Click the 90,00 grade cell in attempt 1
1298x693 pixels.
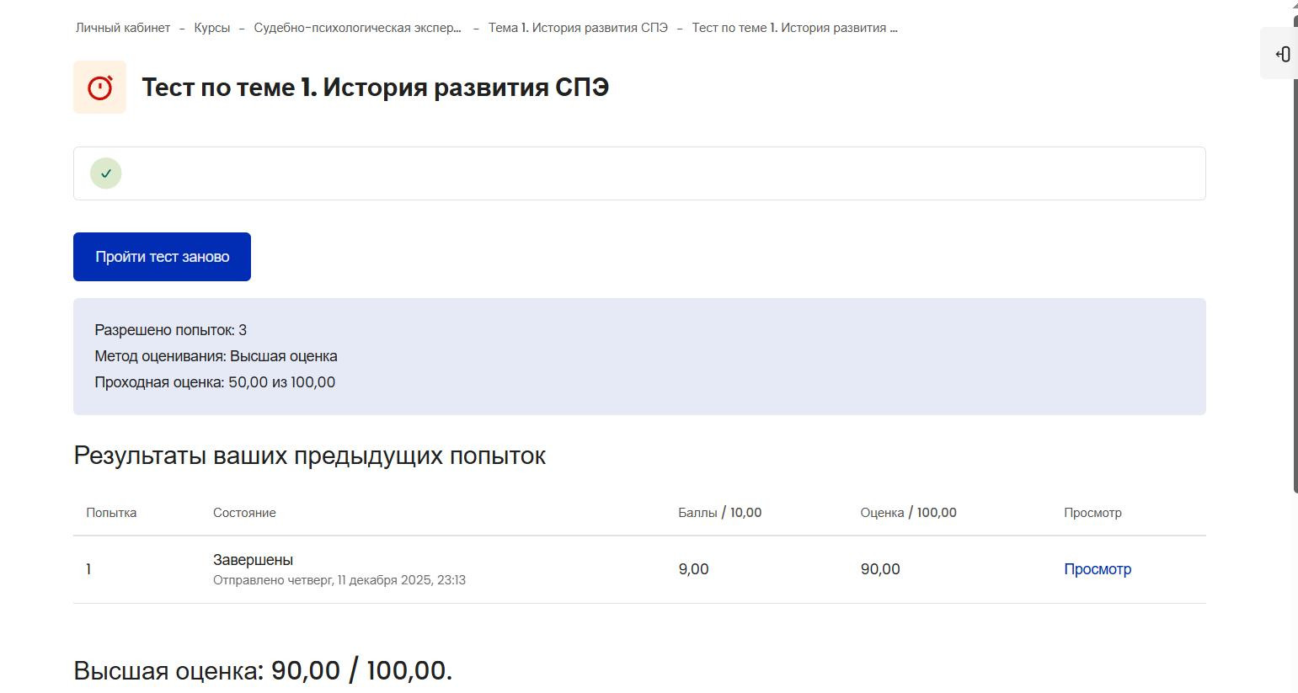tap(880, 569)
